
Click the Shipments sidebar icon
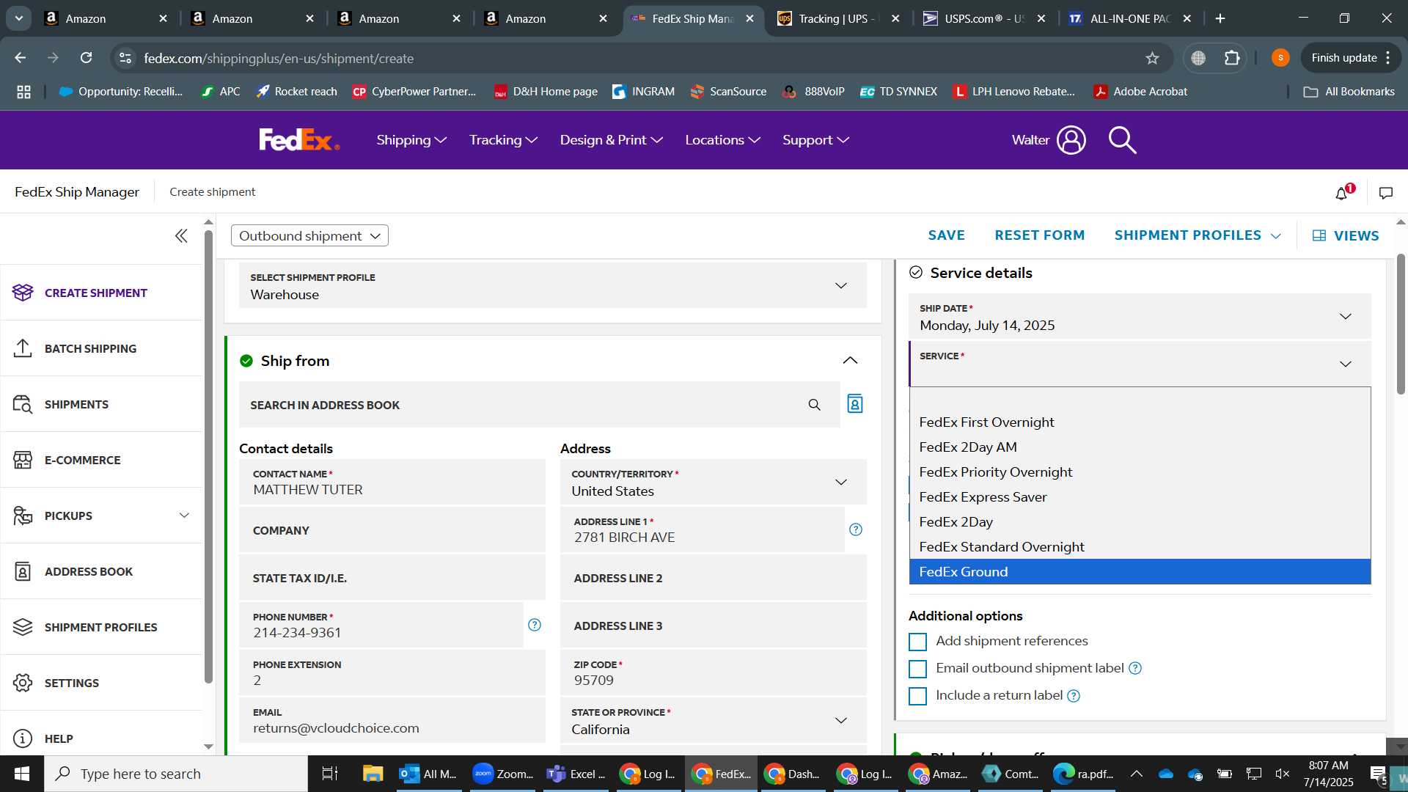click(23, 404)
